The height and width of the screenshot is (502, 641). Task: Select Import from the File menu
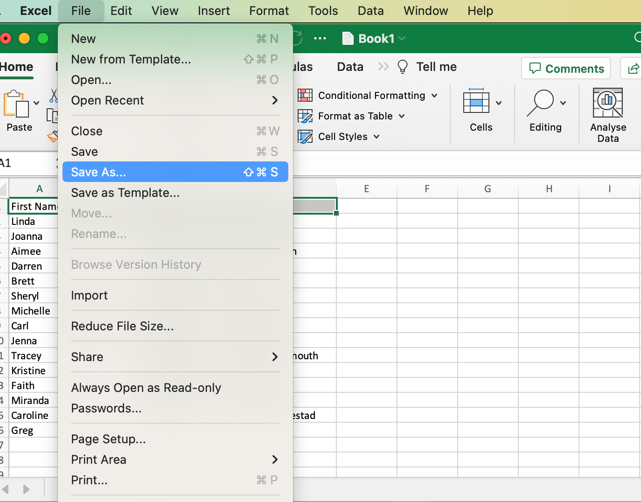pos(89,295)
